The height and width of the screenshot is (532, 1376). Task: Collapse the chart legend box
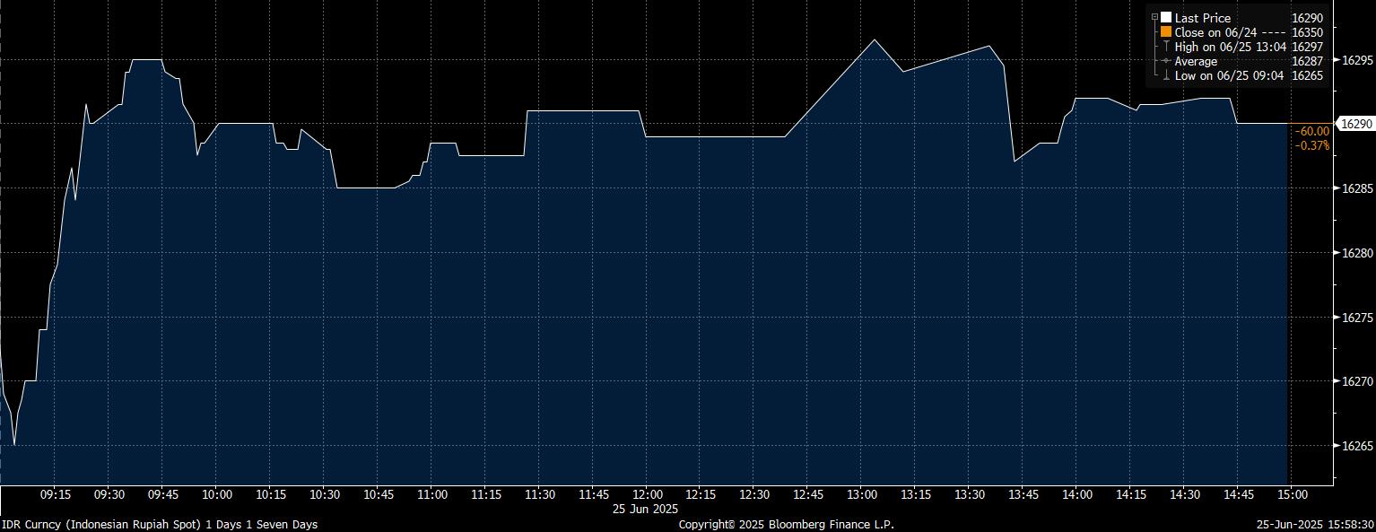(x=1154, y=17)
